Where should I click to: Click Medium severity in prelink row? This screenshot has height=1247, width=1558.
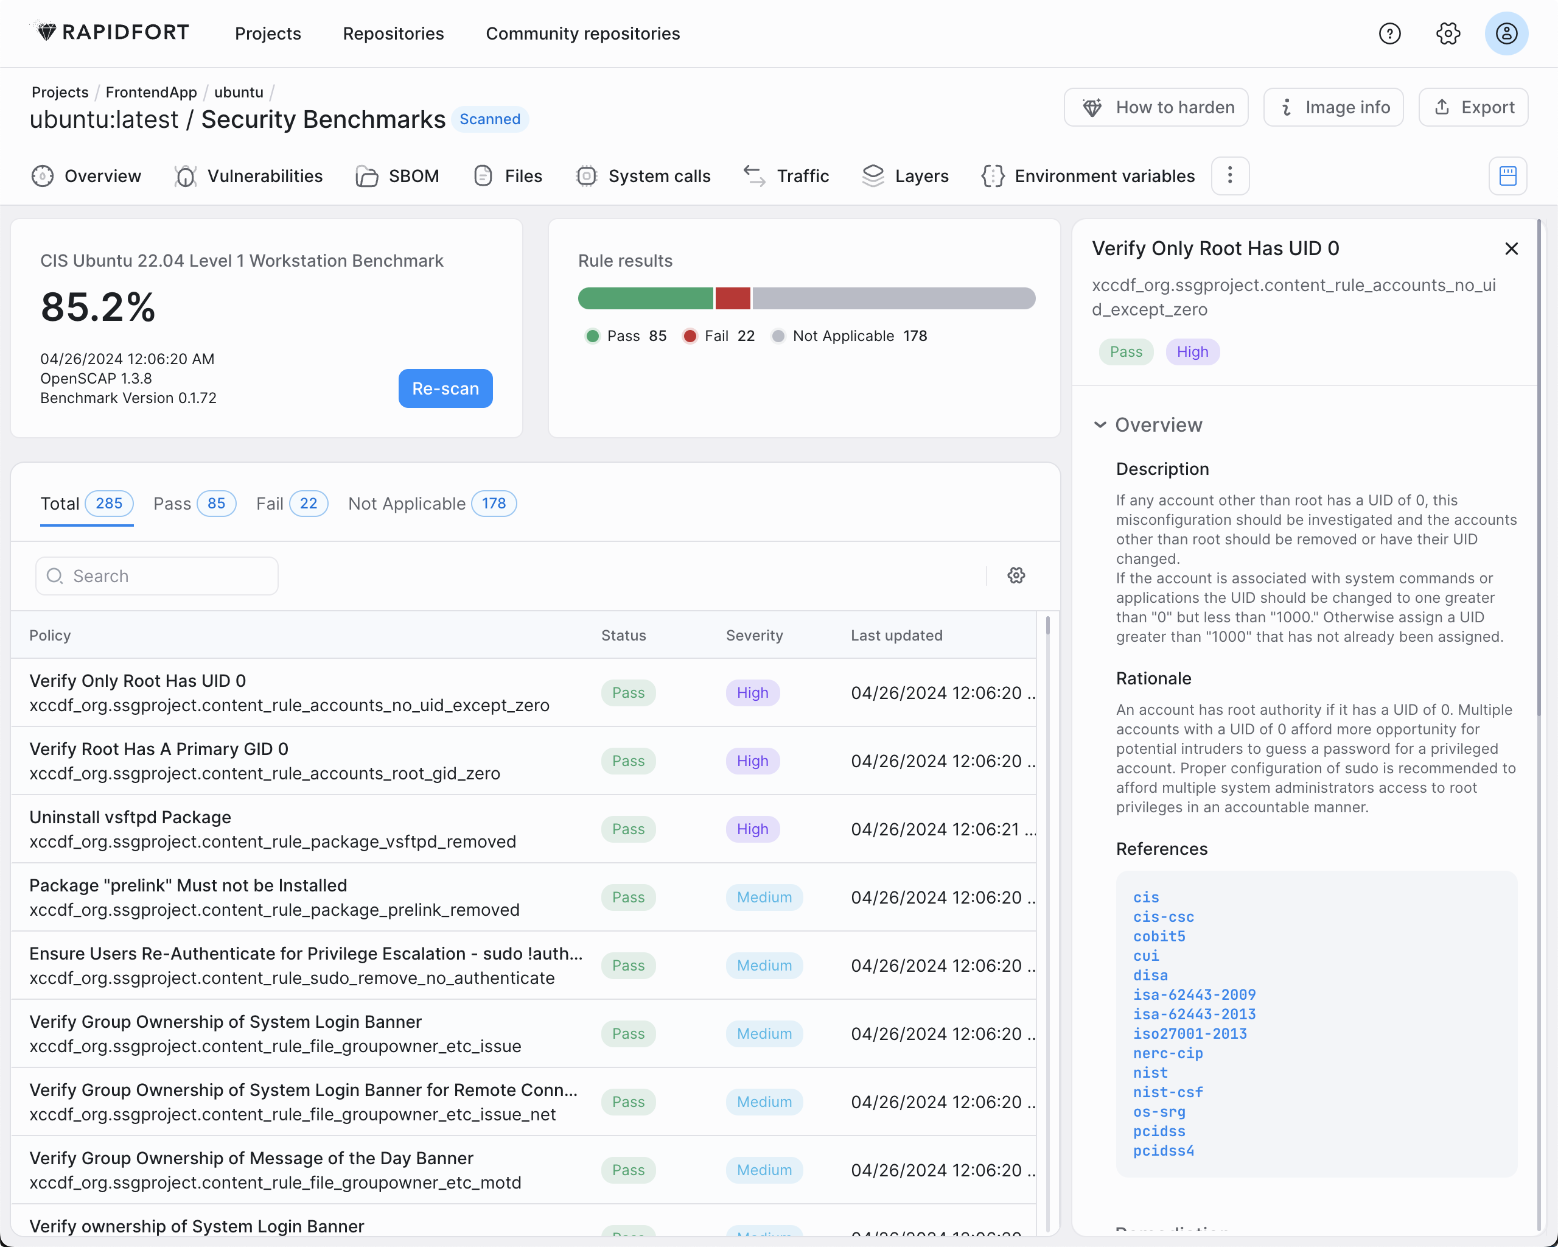tap(764, 897)
